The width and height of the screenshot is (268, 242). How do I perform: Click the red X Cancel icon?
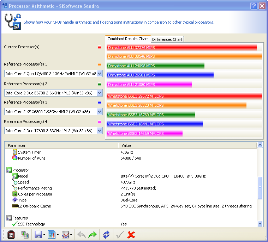pos(131,235)
